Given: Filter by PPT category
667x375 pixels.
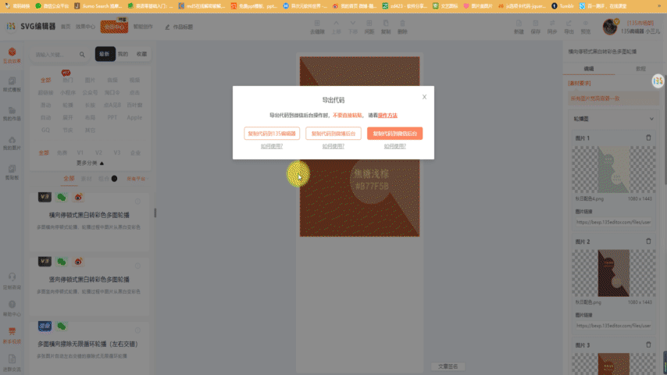Looking at the screenshot, I should [x=112, y=117].
